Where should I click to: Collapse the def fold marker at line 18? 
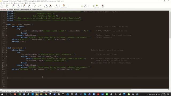(x=7, y=48)
